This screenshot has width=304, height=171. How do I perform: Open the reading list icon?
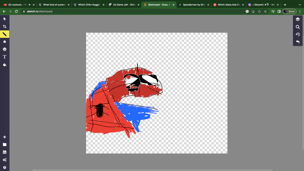pos(273,11)
